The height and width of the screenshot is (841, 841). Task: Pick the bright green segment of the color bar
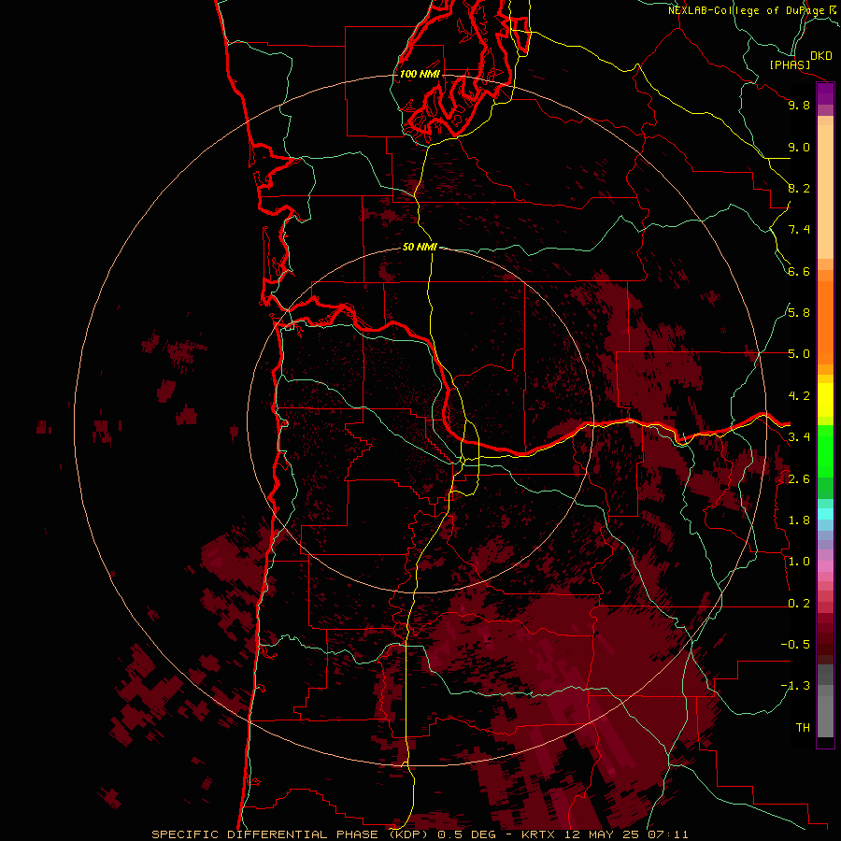pos(825,451)
